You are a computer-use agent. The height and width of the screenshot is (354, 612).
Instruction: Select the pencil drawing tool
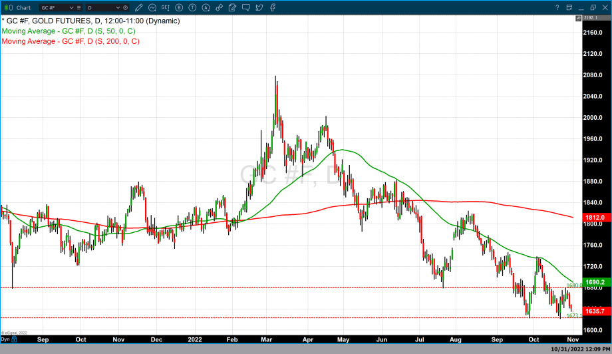[x=140, y=7]
